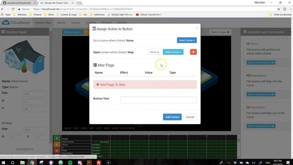293x165 pixels.
Task: Click the volume icon in system tray
Action: click(253, 163)
